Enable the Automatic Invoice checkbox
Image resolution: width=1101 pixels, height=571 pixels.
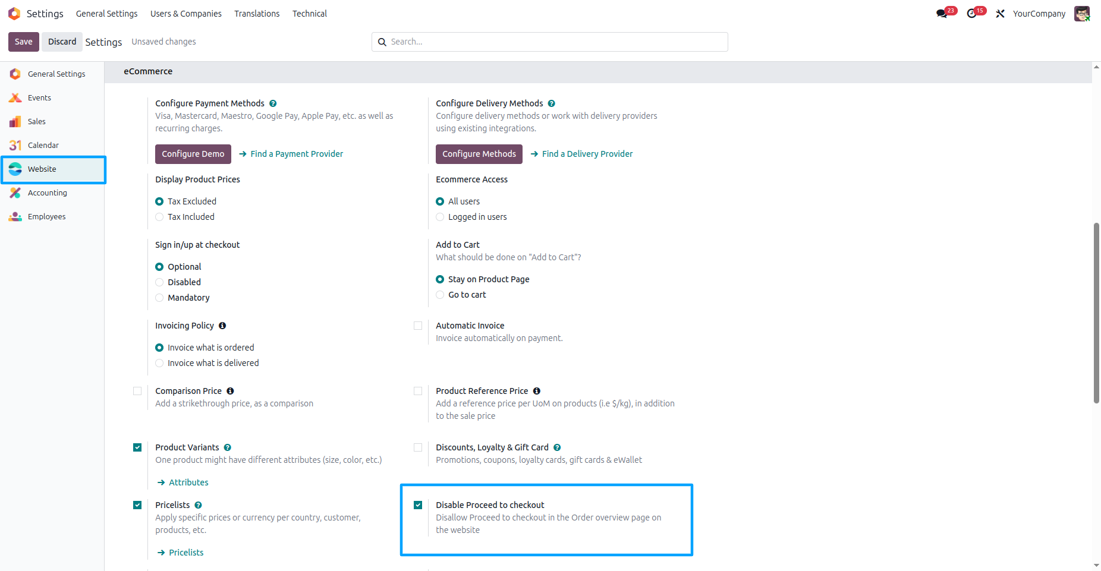coord(418,326)
